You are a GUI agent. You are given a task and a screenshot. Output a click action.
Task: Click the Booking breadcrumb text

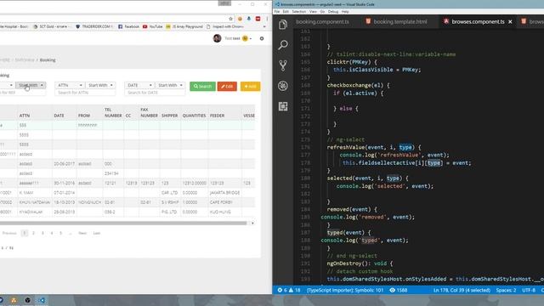48,60
